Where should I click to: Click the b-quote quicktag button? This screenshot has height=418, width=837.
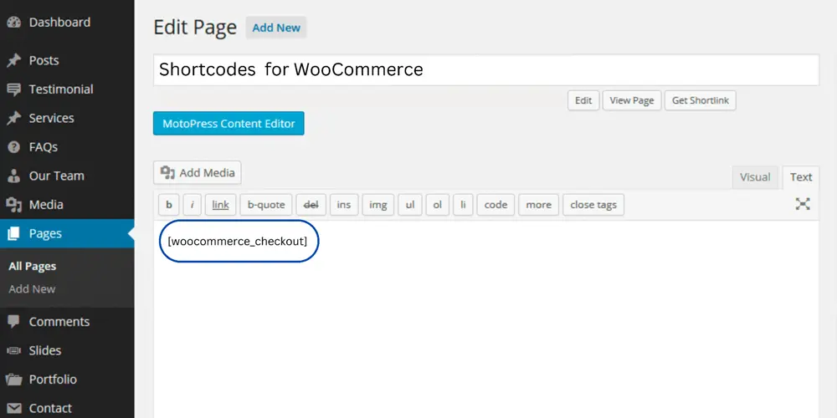point(266,205)
